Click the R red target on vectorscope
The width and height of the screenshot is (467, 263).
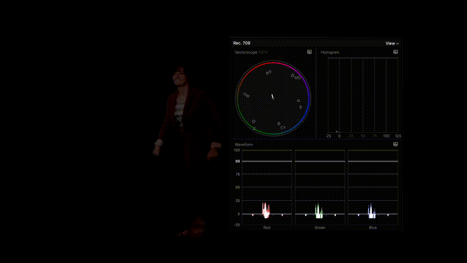tap(267, 73)
